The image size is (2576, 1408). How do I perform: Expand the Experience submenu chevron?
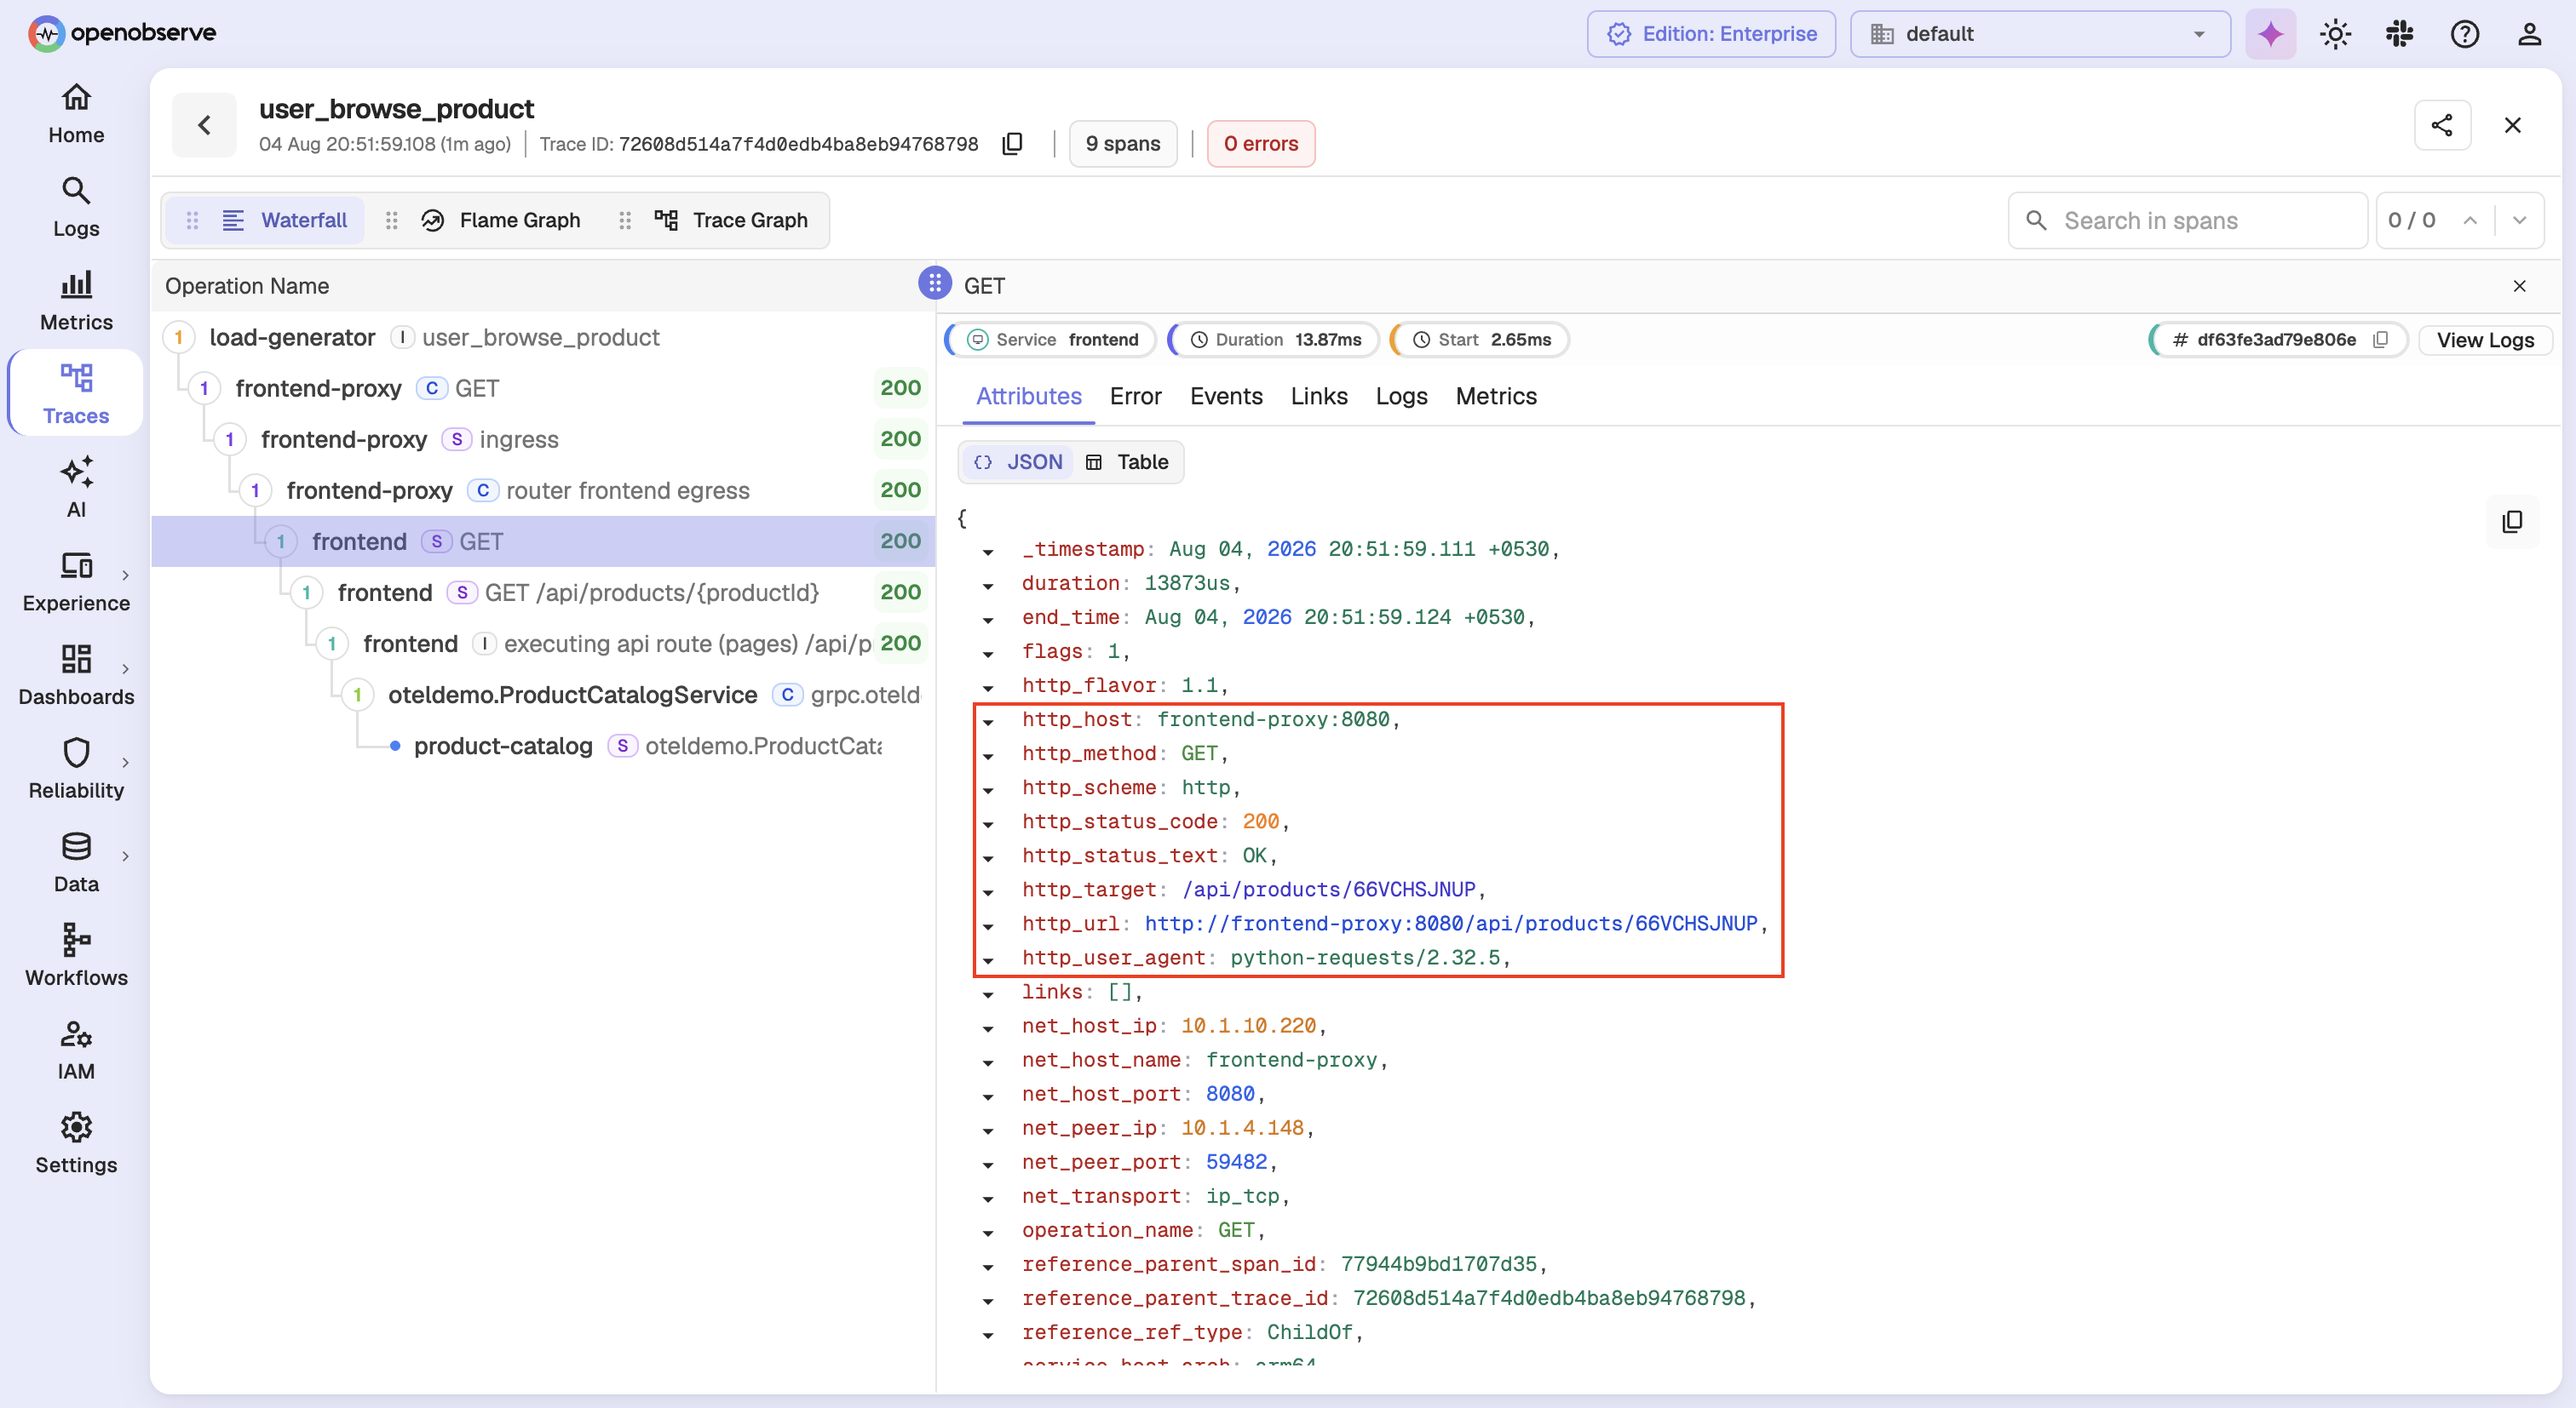coord(125,575)
